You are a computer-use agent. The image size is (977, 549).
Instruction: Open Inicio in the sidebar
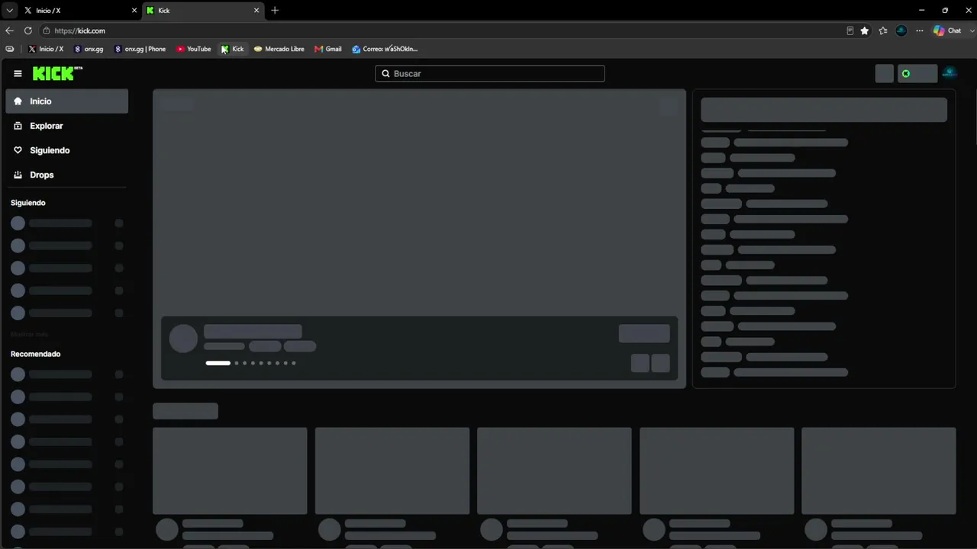coord(66,101)
